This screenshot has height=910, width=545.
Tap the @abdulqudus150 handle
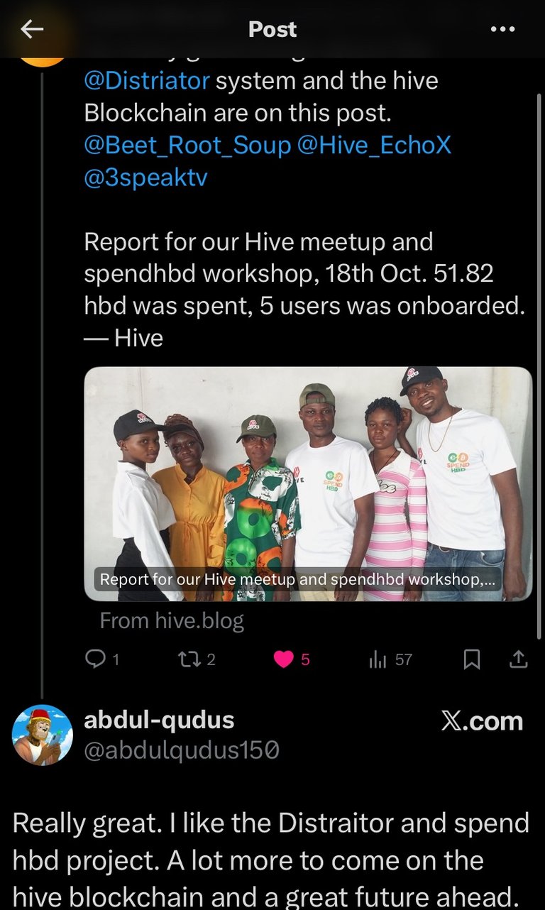(x=182, y=750)
